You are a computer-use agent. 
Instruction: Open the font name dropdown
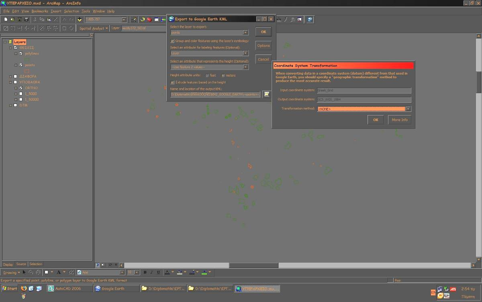pos(123,272)
